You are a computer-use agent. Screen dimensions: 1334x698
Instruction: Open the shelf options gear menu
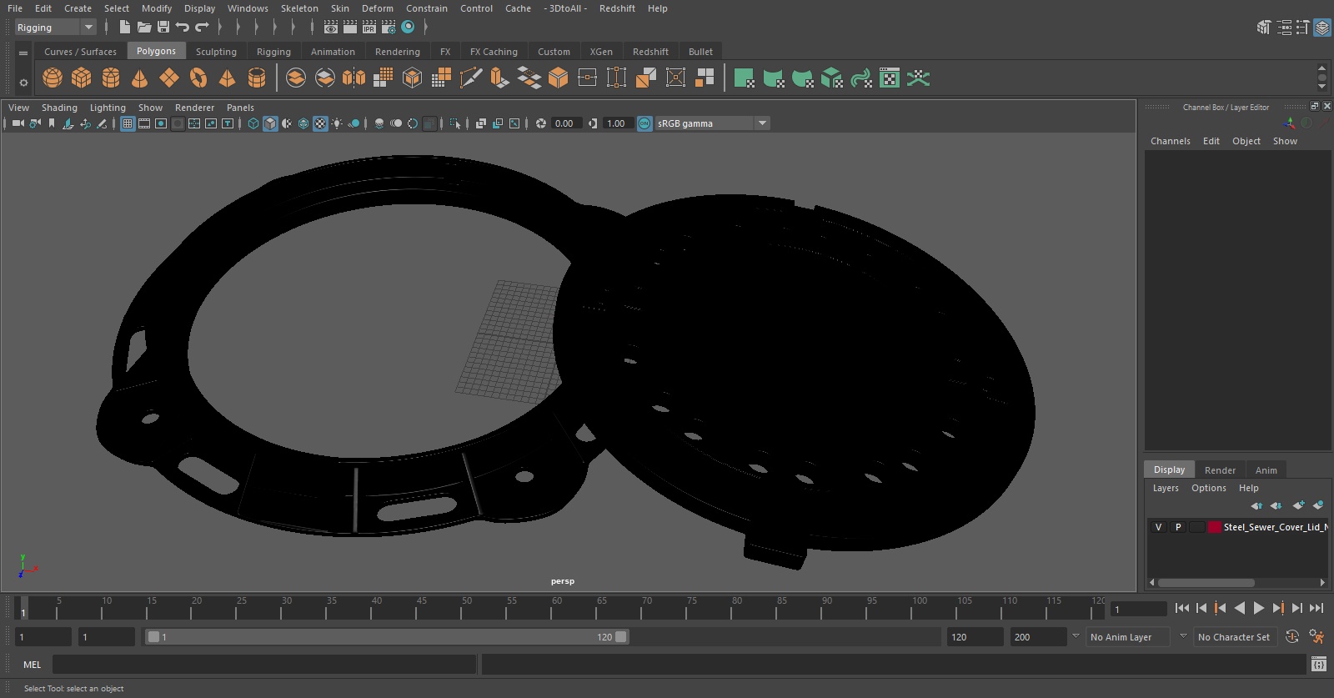23,83
